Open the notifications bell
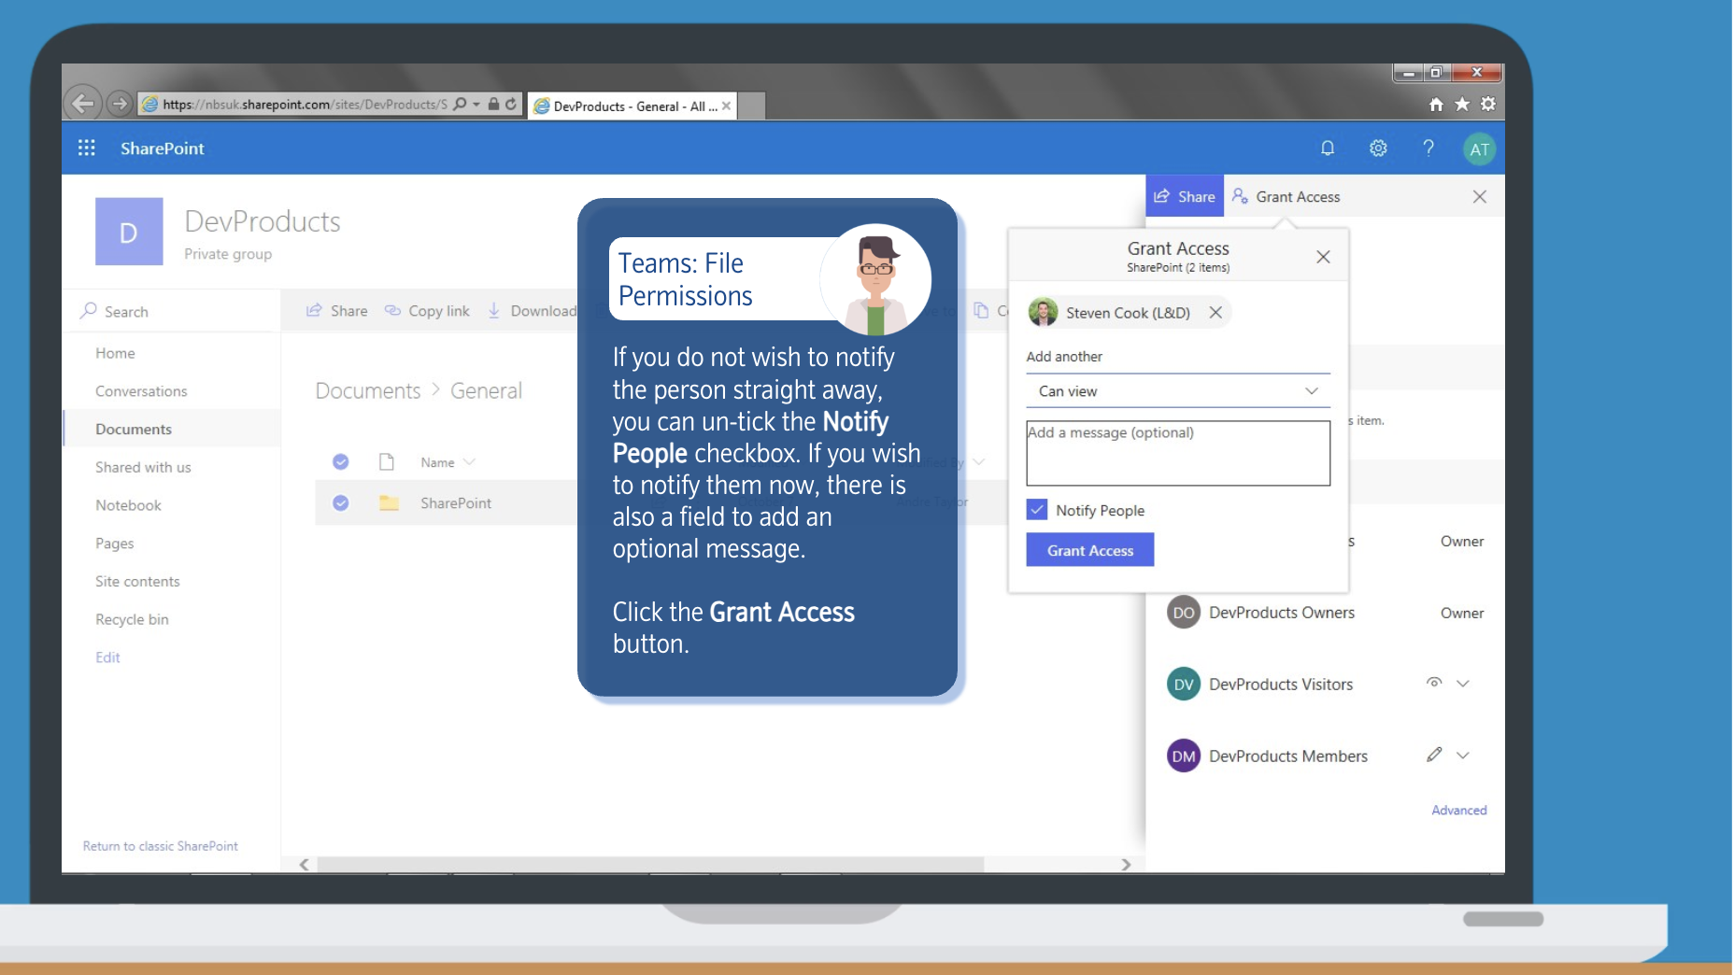Image resolution: width=1734 pixels, height=975 pixels. pyautogui.click(x=1327, y=148)
